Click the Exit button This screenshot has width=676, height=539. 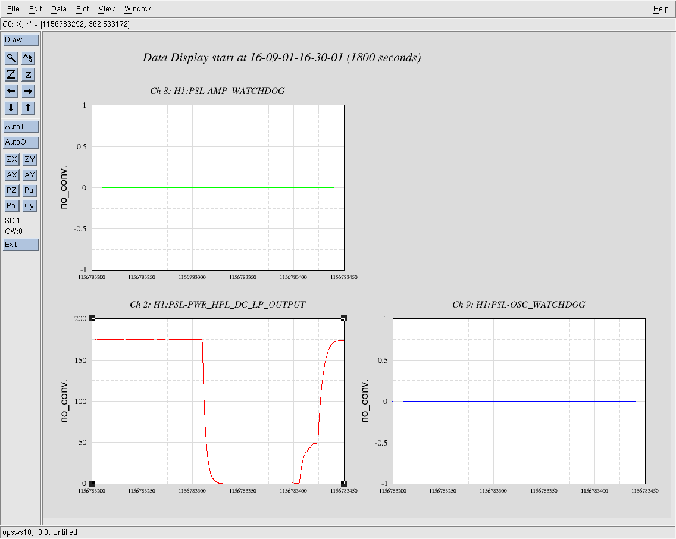coord(21,245)
